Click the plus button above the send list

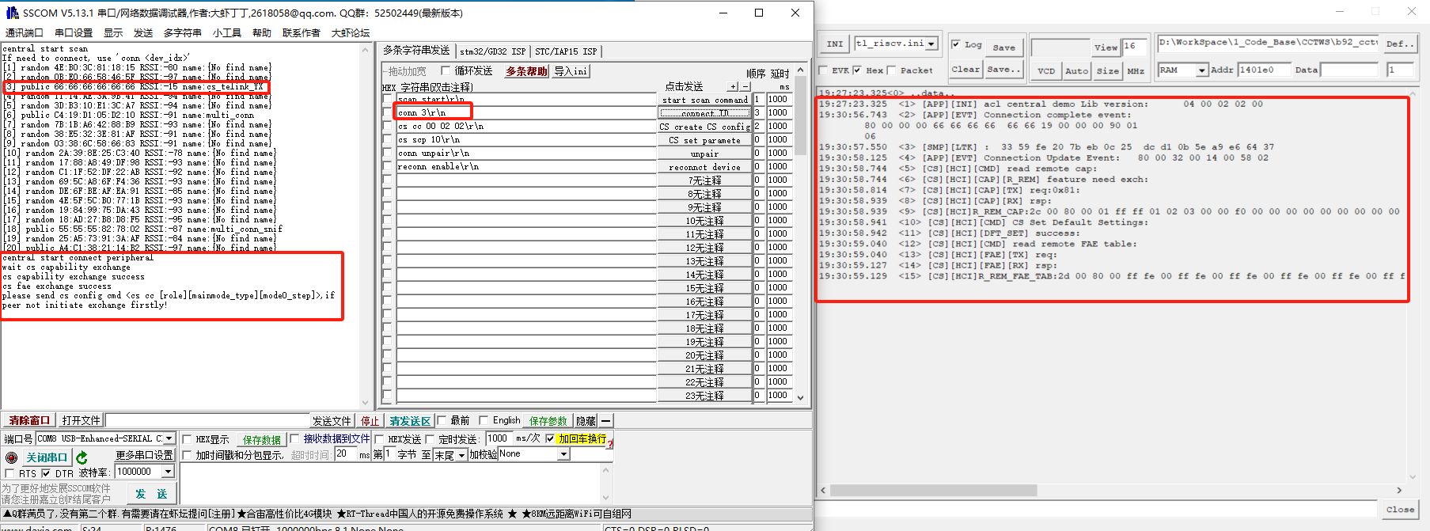(x=734, y=86)
